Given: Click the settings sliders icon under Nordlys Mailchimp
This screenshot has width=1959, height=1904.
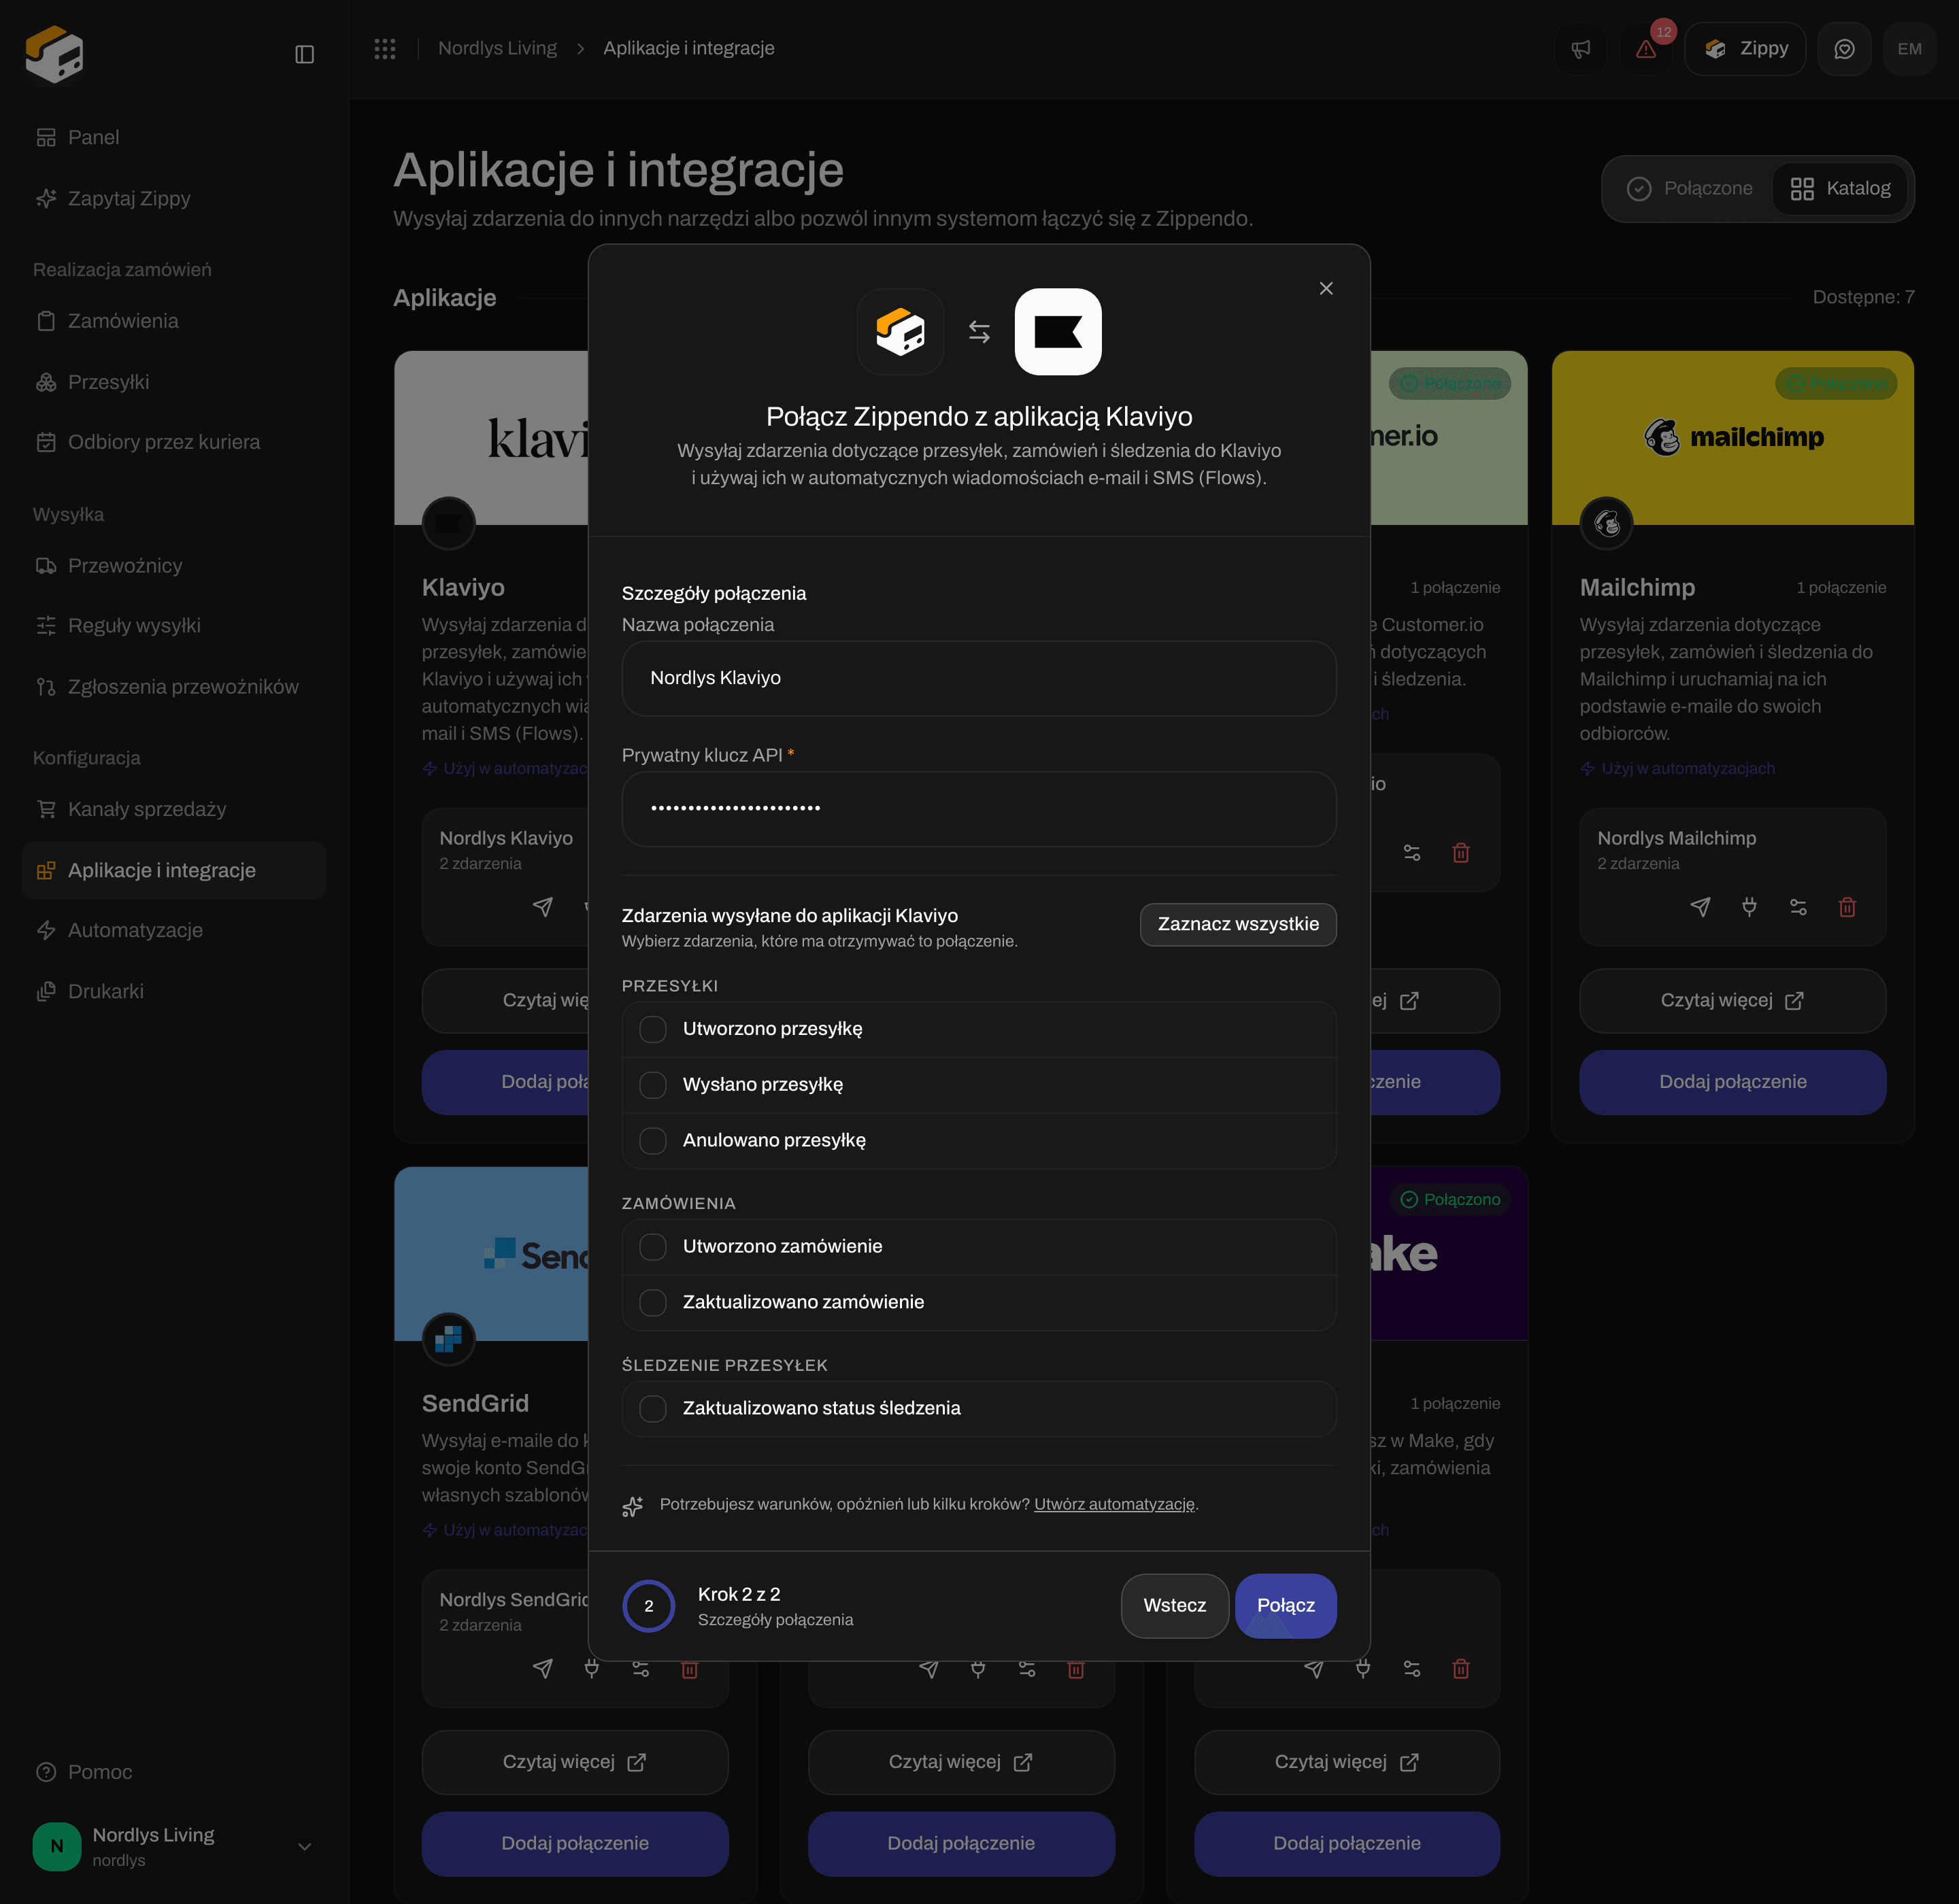Looking at the screenshot, I should (x=1798, y=906).
